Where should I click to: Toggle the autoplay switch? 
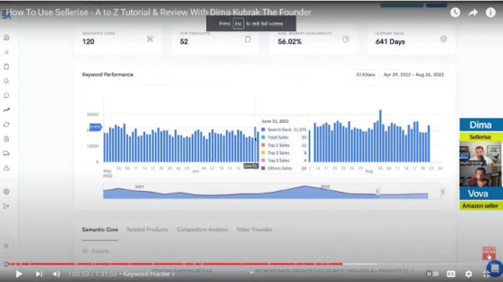click(x=432, y=274)
